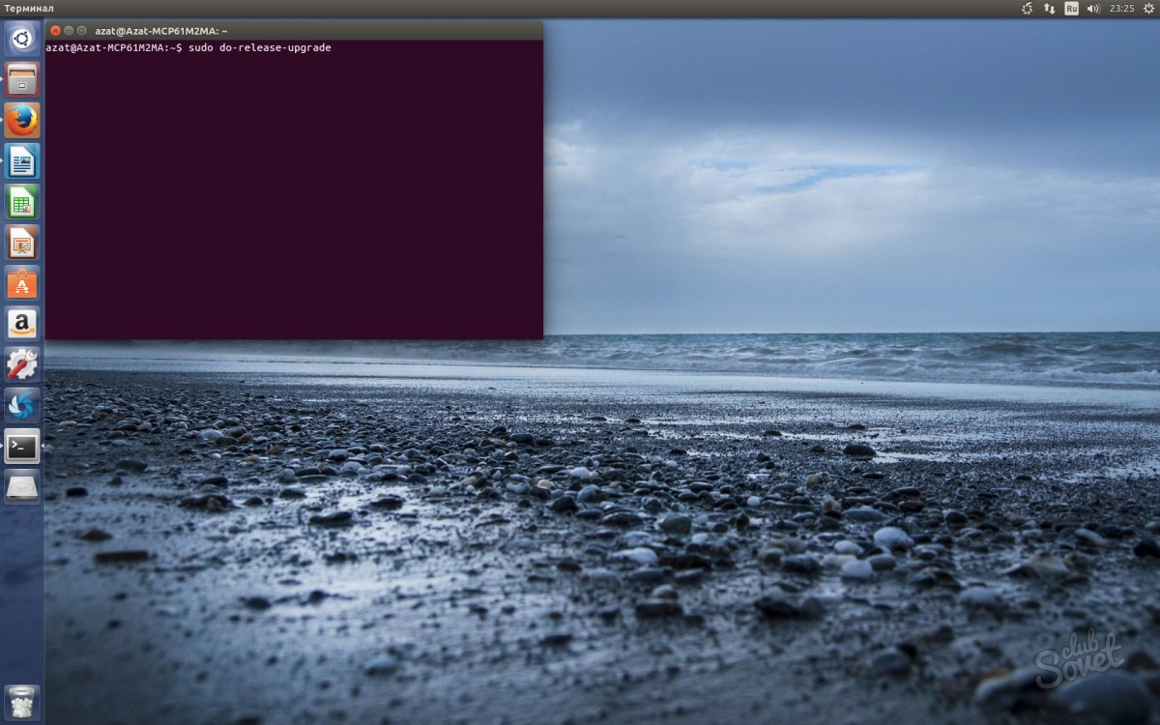Open Firefox web browser
The width and height of the screenshot is (1160, 725).
pos(21,120)
